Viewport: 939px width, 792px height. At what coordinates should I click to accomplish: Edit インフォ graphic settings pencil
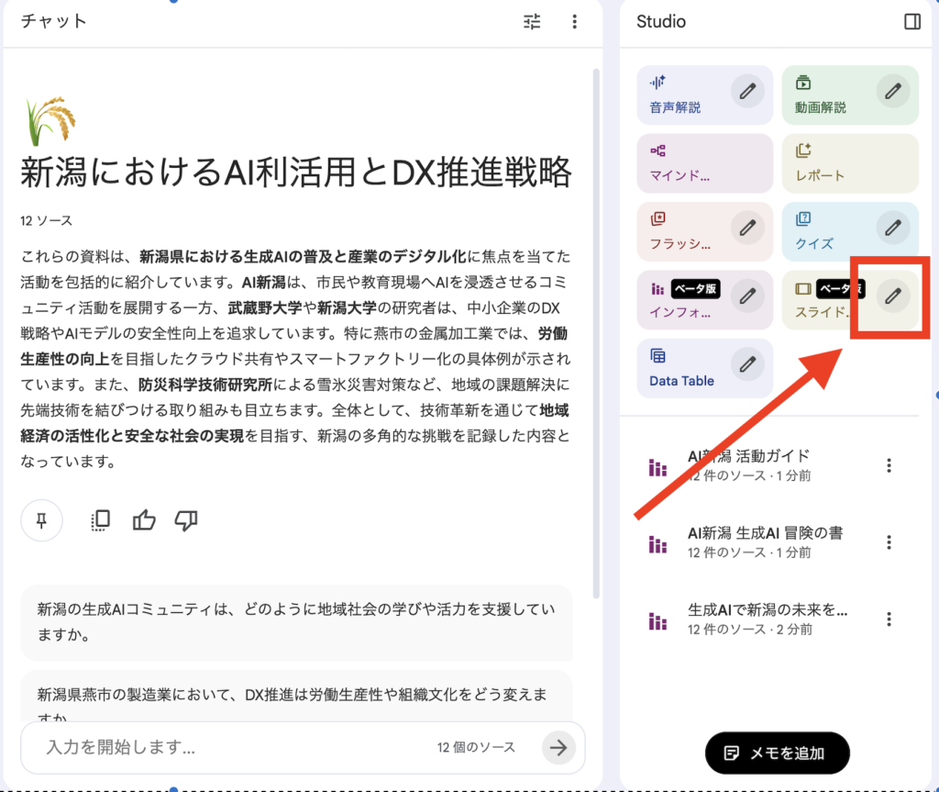(748, 296)
